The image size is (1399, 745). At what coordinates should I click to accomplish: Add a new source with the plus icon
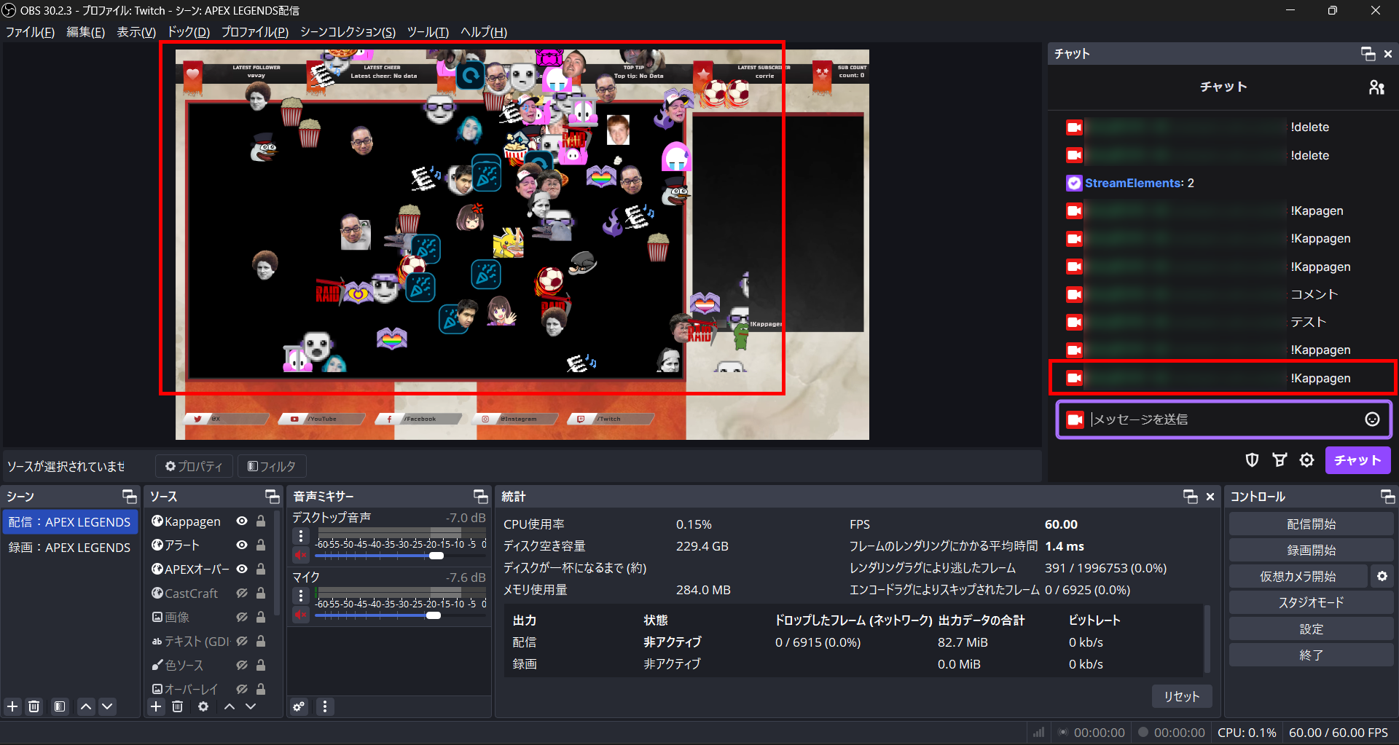tap(156, 706)
